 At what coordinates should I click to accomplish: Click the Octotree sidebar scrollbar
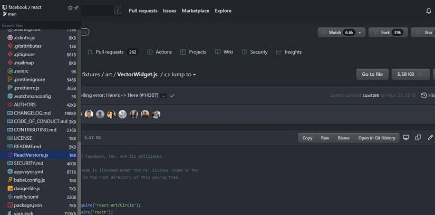pyautogui.click(x=79, y=177)
